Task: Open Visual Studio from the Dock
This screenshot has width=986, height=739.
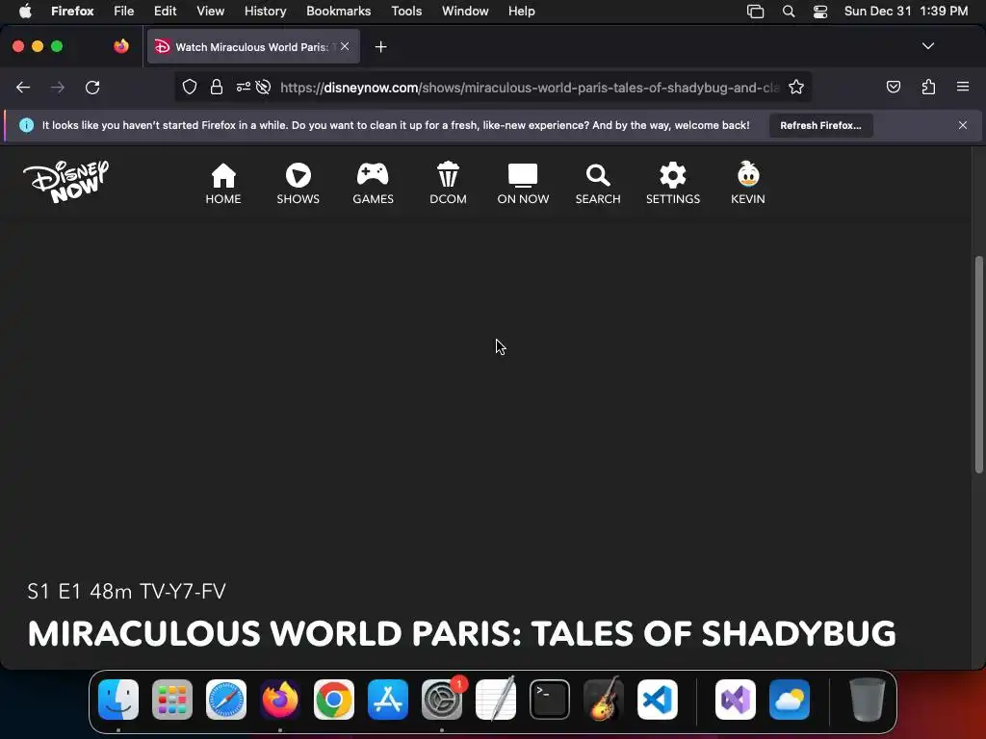Action: coord(735,700)
